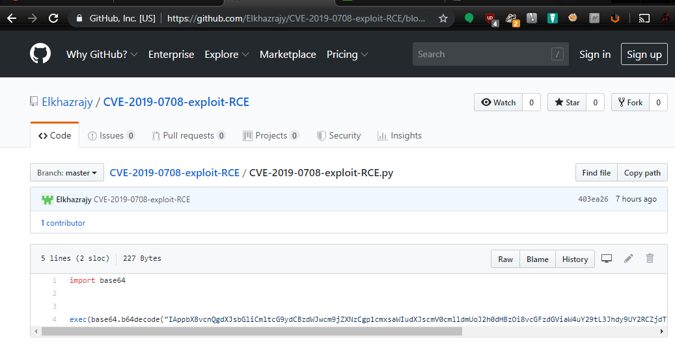675x344 pixels.
Task: Open the Elkhazrajy owner link in title
Action: [x=67, y=102]
